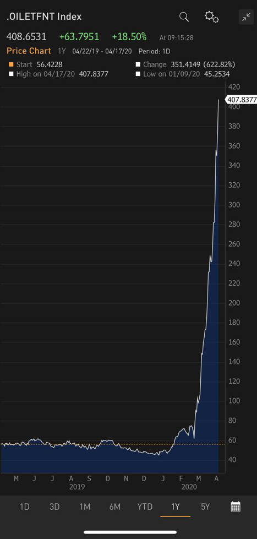Open the calendar date picker icon
This screenshot has width=257, height=539.
coord(236,507)
